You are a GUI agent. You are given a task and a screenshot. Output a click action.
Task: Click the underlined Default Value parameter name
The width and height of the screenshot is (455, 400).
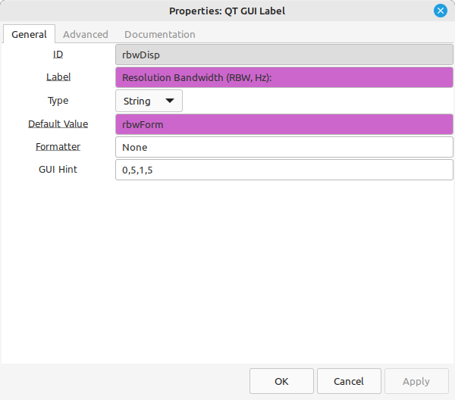click(x=58, y=124)
